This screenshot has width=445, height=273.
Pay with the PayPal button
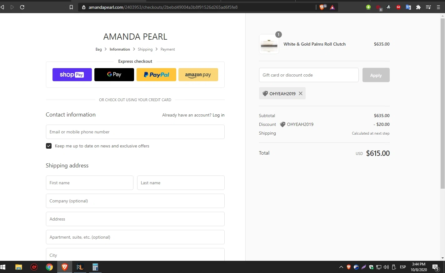pos(156,75)
